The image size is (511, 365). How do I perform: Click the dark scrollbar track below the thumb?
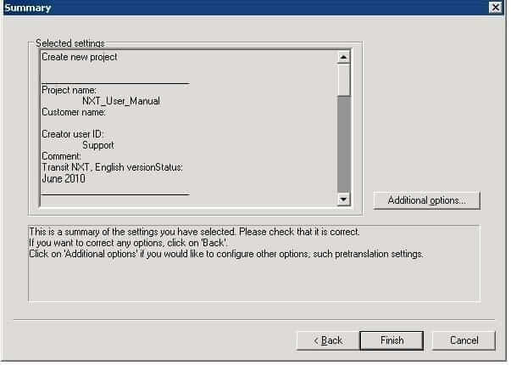click(343, 144)
